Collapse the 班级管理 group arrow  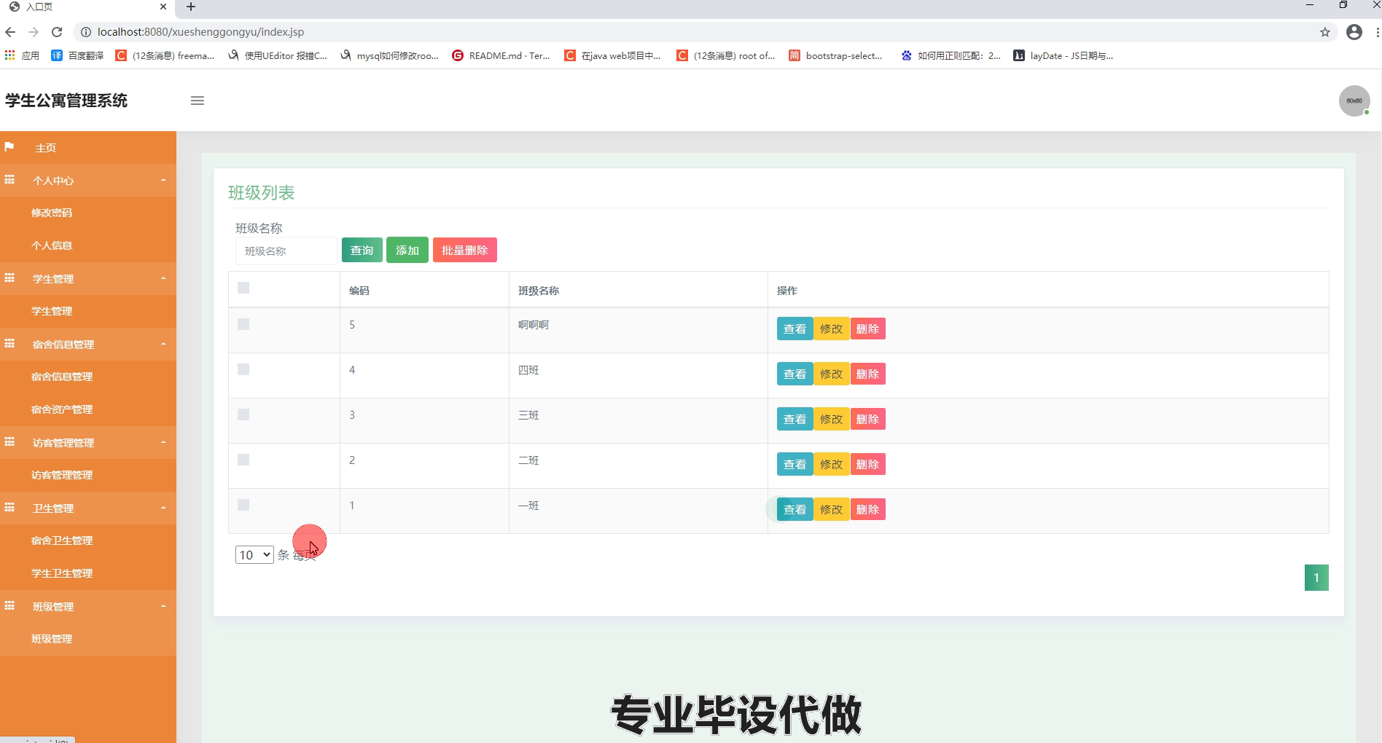click(x=163, y=606)
